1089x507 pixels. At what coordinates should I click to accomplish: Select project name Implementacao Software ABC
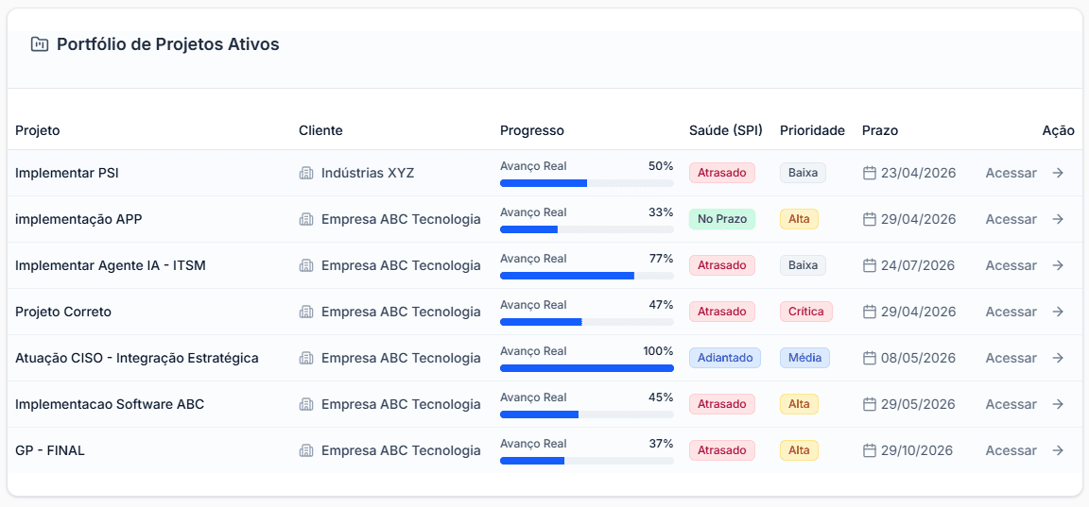[x=110, y=404]
